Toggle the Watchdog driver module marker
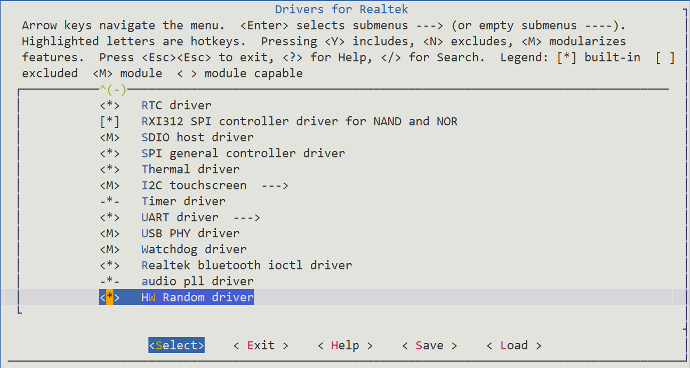The image size is (690, 368). (109, 250)
